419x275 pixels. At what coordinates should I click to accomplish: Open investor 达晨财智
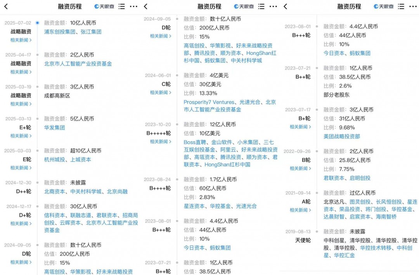click(334, 217)
